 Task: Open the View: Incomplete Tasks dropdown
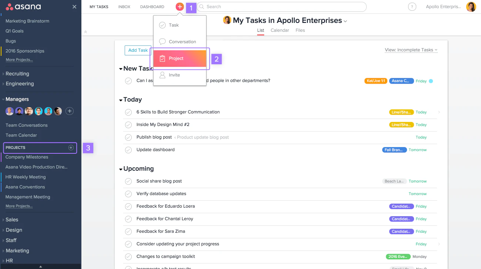(x=411, y=50)
